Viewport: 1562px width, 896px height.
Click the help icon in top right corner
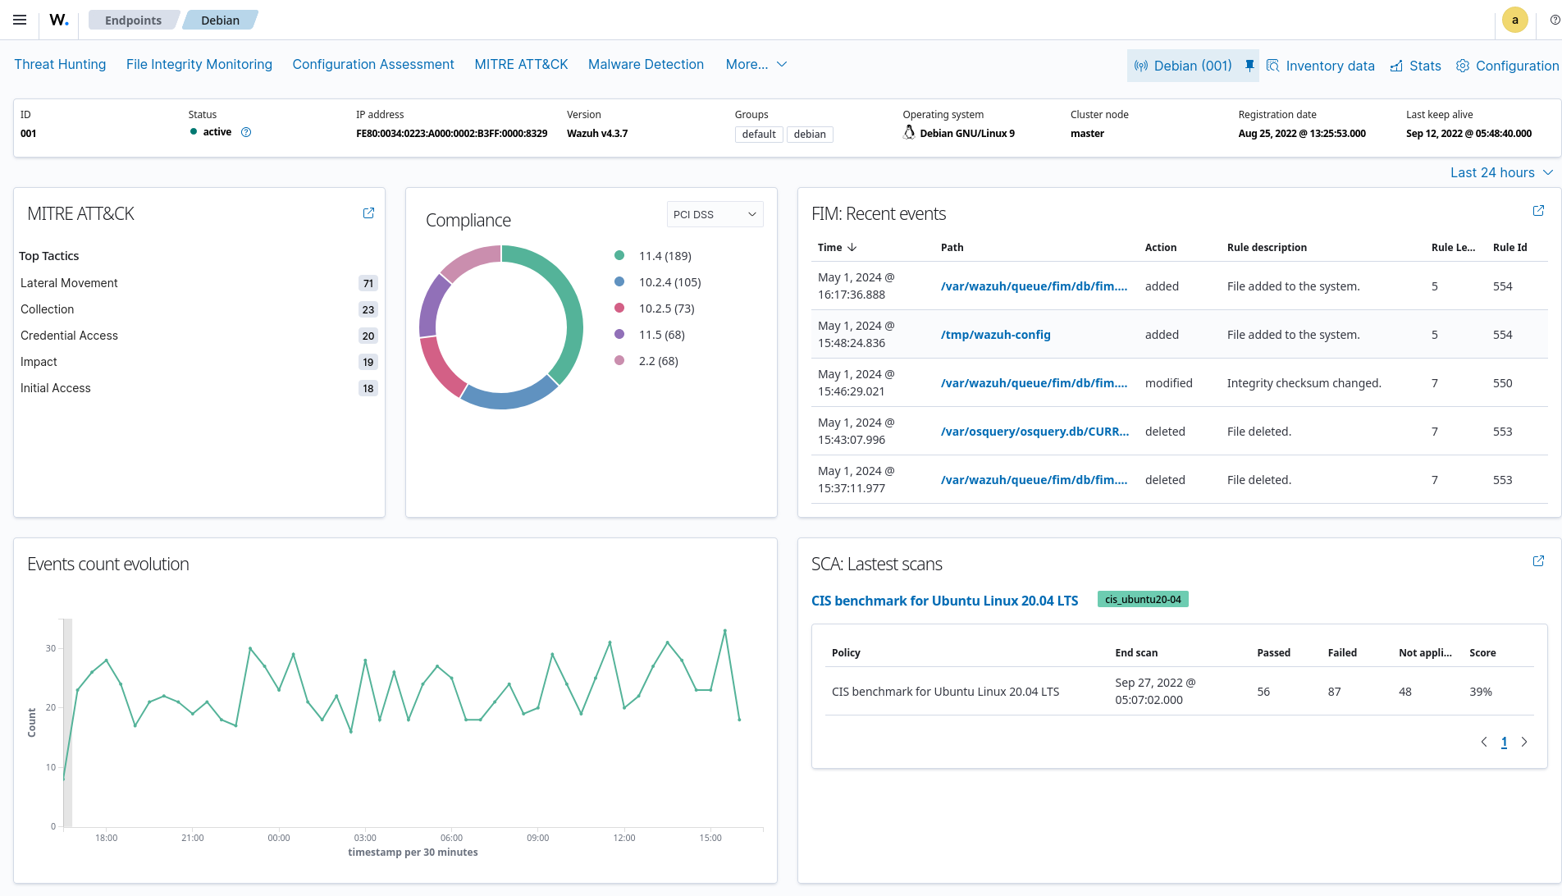pyautogui.click(x=1555, y=20)
